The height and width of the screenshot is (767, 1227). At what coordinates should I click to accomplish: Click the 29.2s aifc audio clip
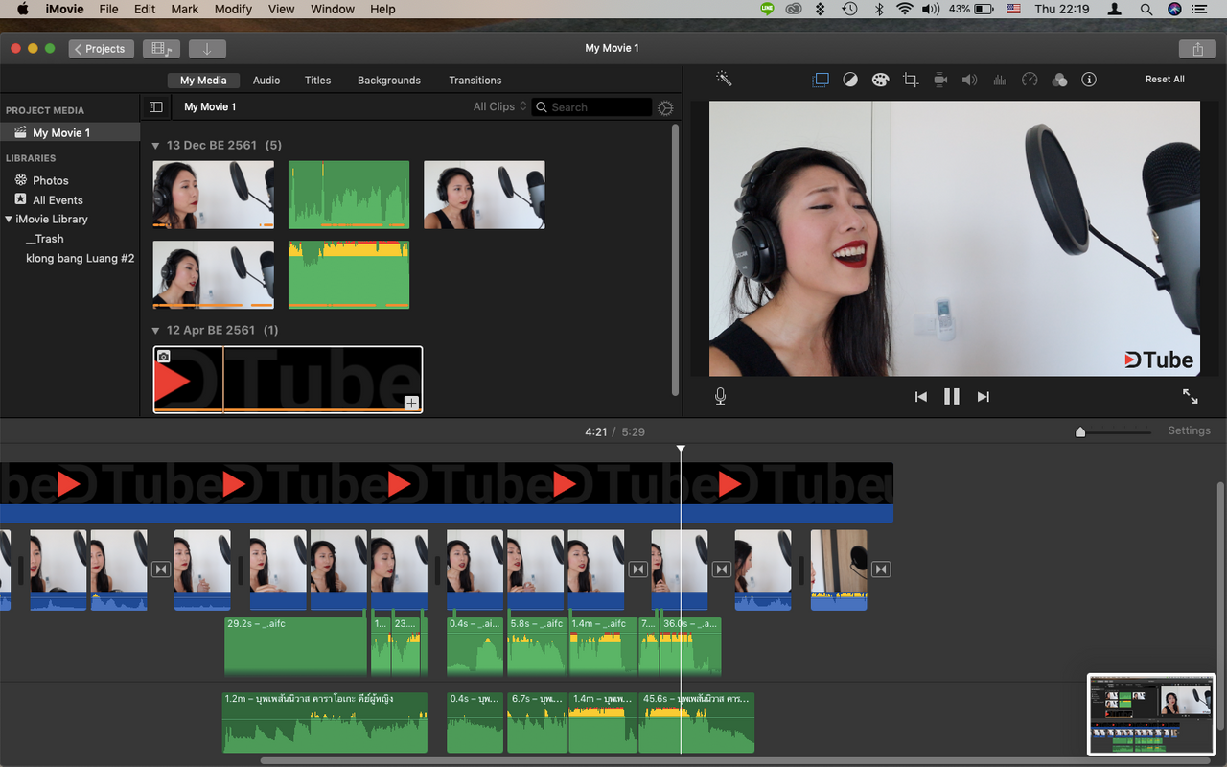click(295, 646)
